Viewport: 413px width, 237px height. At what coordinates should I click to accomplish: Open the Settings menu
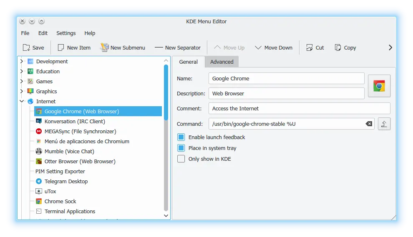[x=66, y=33]
